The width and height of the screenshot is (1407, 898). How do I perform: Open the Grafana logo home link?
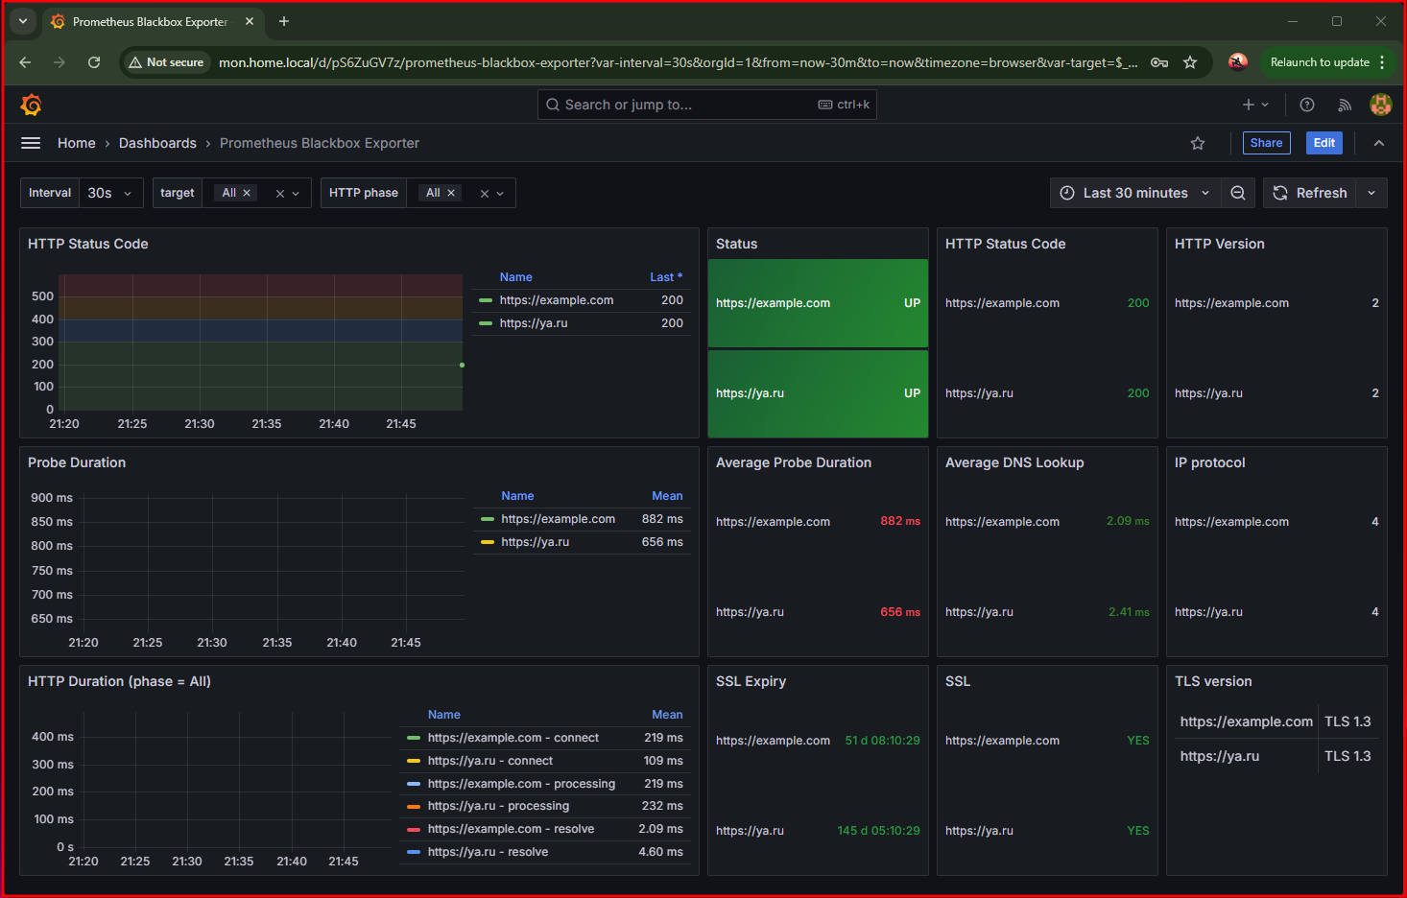31,105
